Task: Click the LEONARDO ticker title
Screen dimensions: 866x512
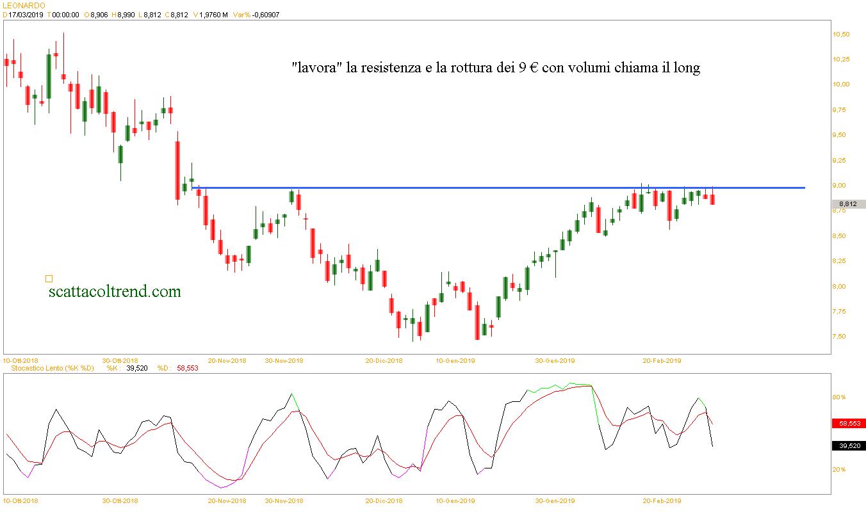Action: pos(24,5)
